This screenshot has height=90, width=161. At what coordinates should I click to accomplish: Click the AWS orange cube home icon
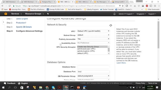point(6,14)
